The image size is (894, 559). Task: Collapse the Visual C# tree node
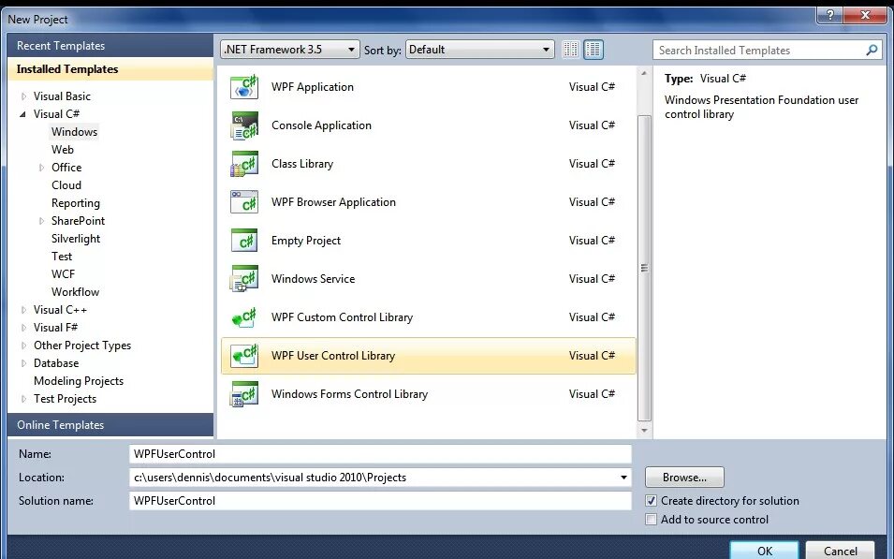click(22, 114)
